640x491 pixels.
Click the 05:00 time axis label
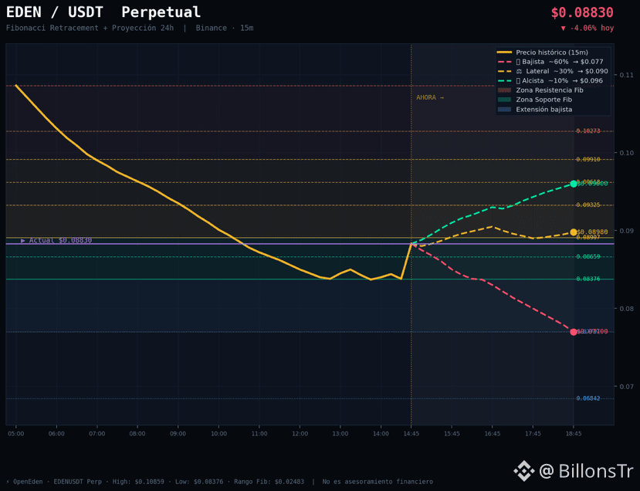coord(16,433)
